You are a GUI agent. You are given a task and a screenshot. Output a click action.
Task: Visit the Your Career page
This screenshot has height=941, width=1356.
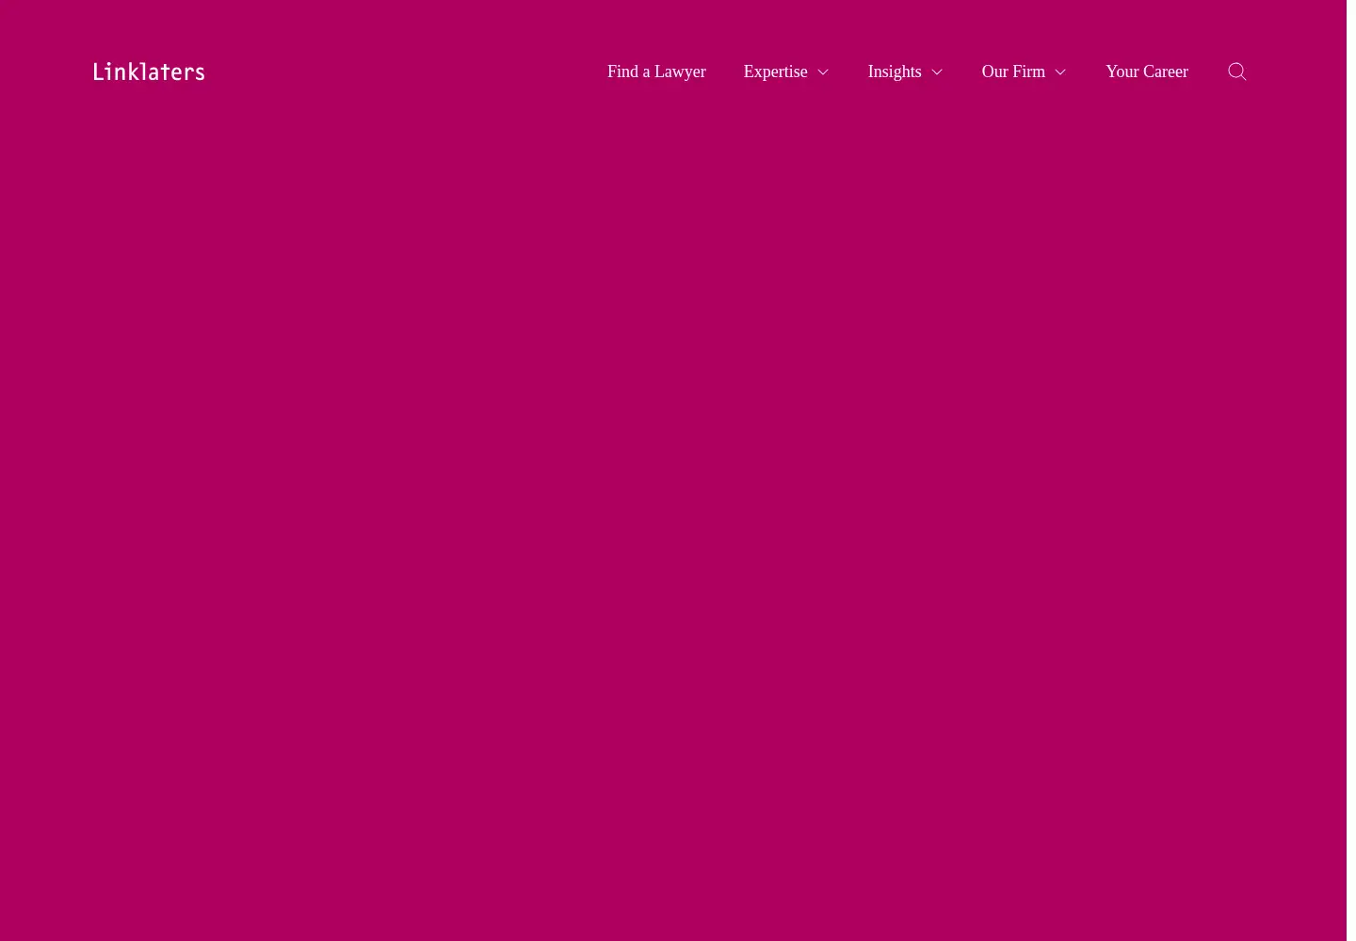click(x=1147, y=72)
